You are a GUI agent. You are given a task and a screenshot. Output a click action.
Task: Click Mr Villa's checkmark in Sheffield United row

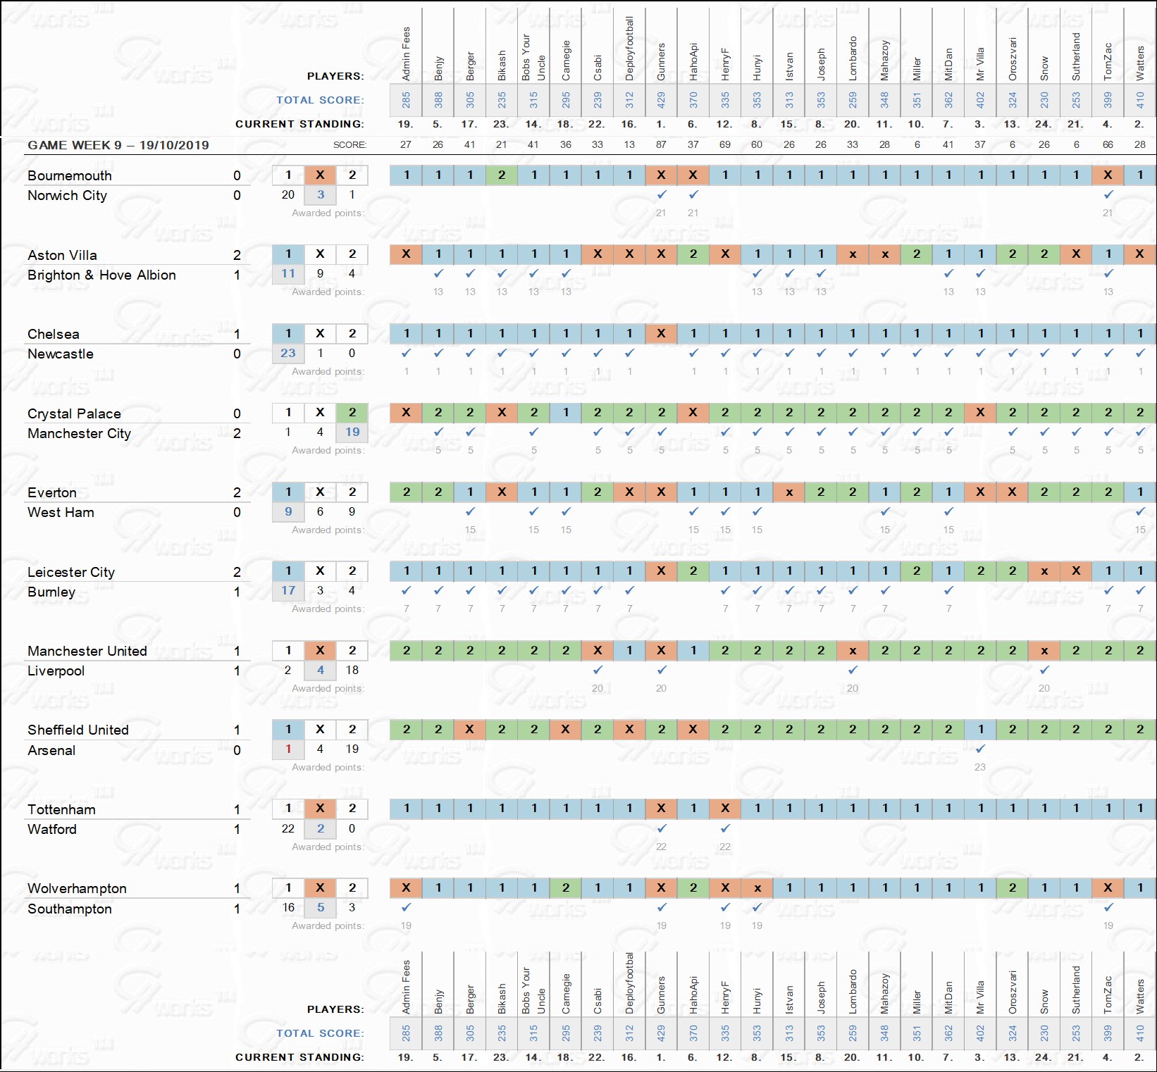point(980,749)
